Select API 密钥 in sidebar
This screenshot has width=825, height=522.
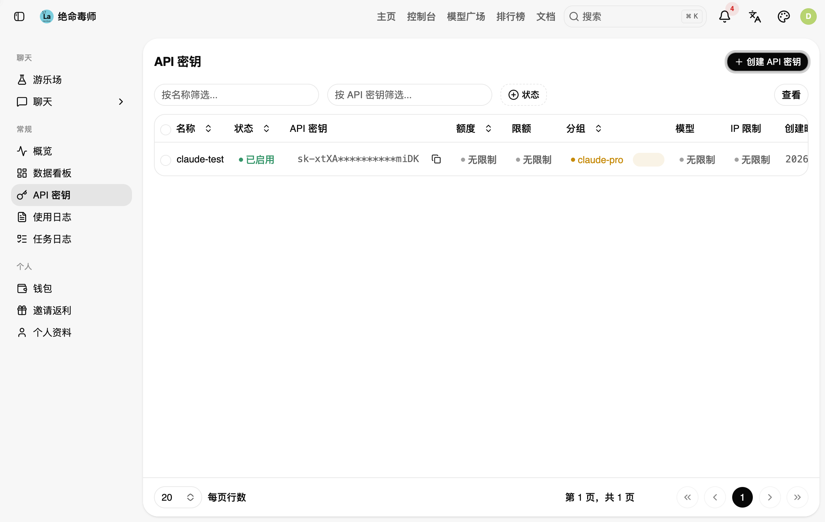(x=71, y=195)
